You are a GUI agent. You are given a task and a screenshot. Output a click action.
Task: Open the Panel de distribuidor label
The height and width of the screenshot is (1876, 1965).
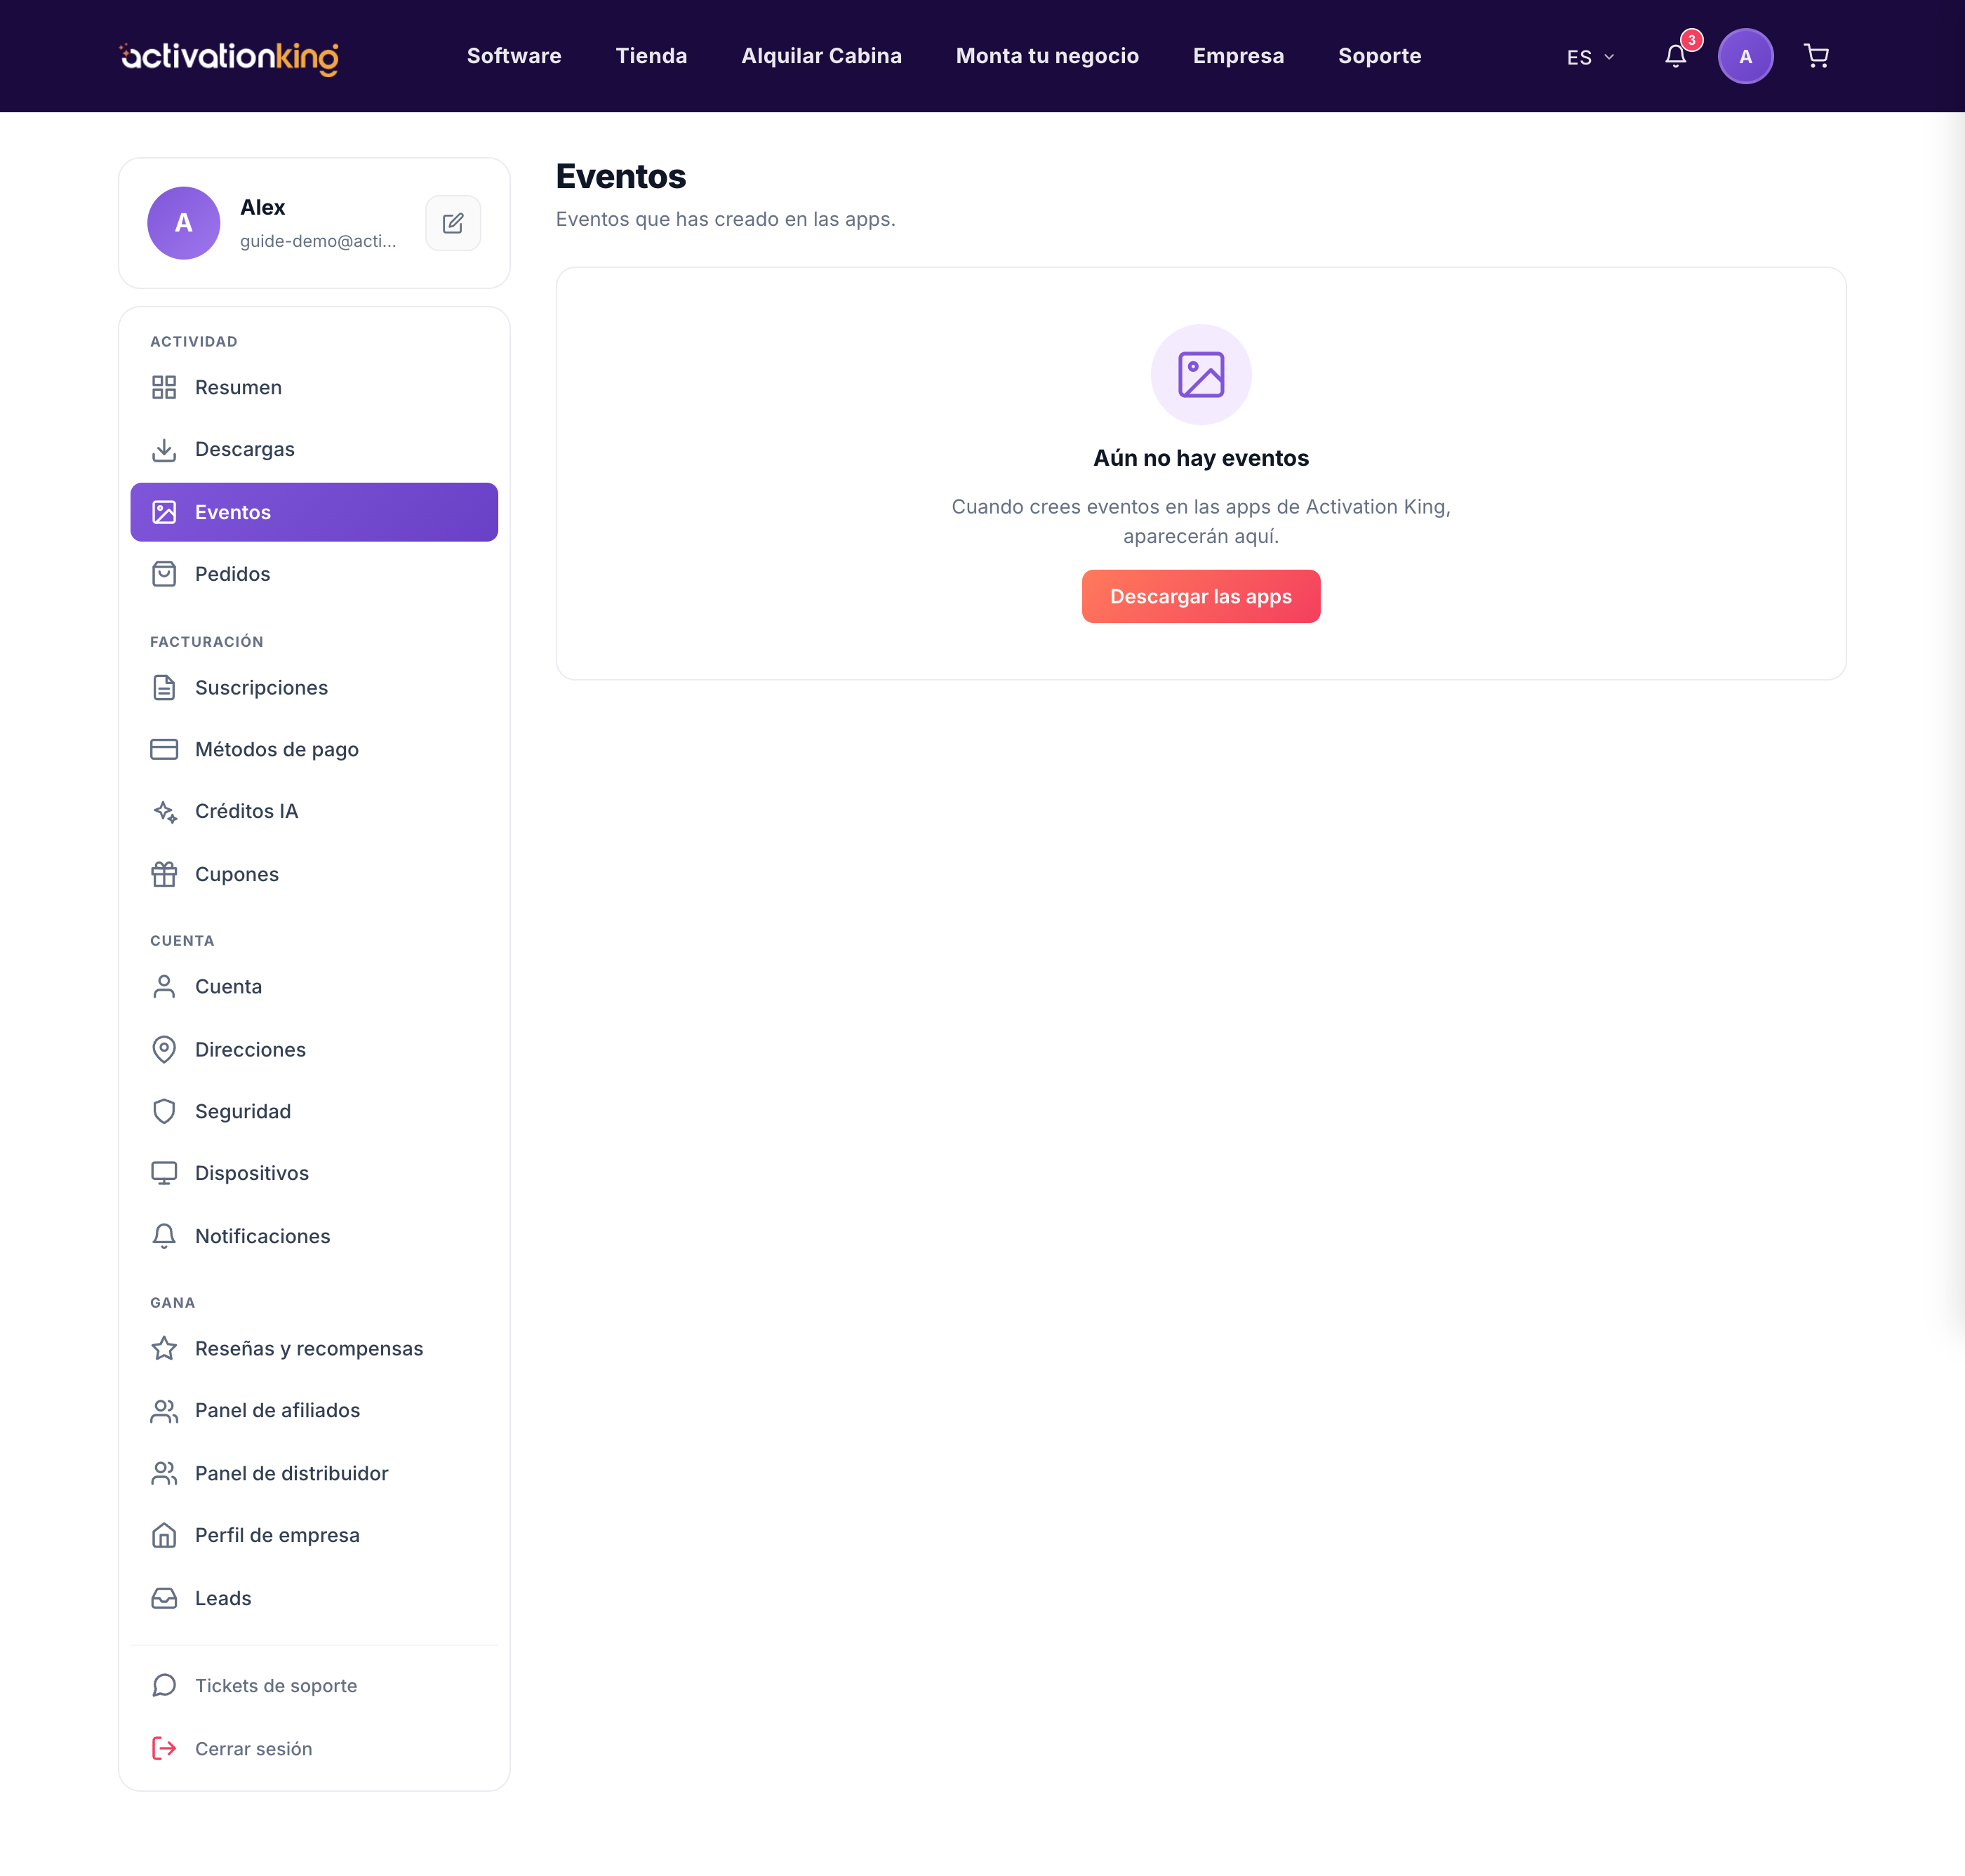coord(291,1473)
